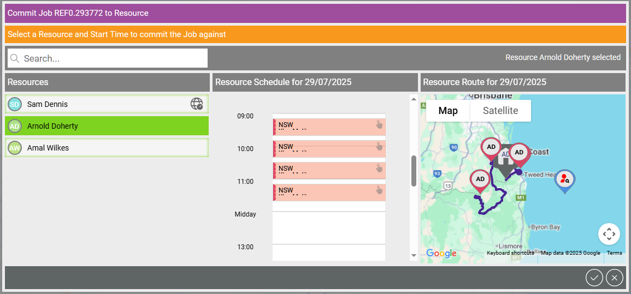Click the orange 'Select a Resource and Start Time' banner
This screenshot has height=294, width=631.
tap(316, 34)
